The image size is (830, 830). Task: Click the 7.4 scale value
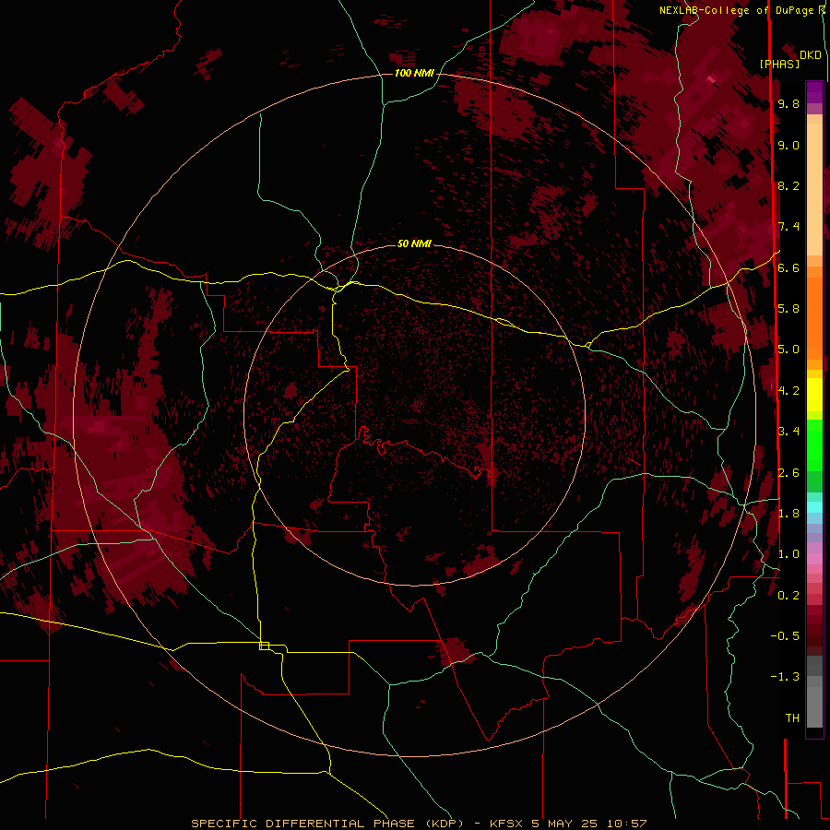[x=788, y=227]
